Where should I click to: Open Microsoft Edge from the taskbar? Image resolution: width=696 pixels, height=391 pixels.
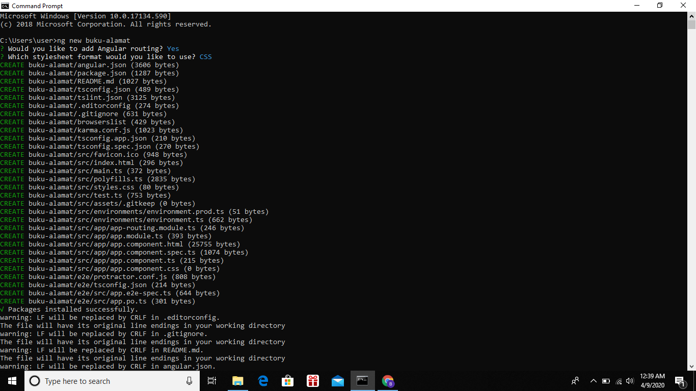coord(263,381)
